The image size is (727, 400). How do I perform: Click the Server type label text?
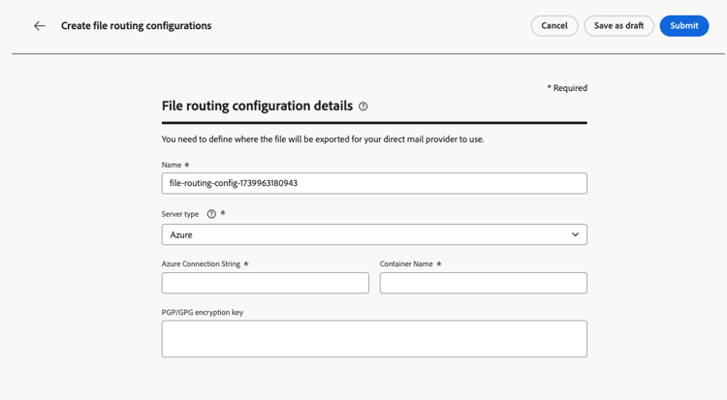coord(180,214)
